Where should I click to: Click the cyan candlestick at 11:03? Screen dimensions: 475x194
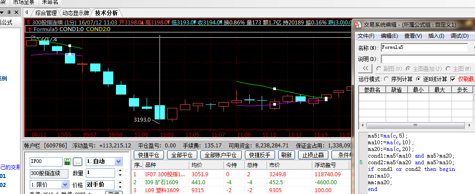tap(160, 112)
